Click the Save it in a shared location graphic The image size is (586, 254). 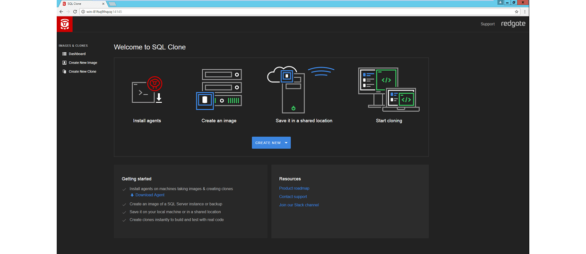[301, 90]
